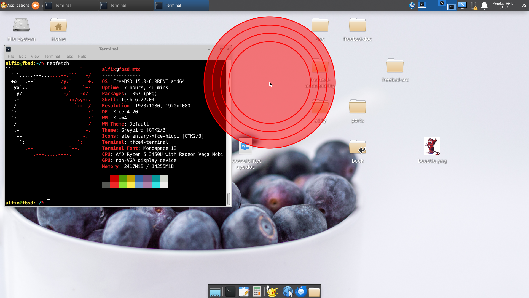529x298 pixels.
Task: Click the typed 'neofetch' command text
Action: (58, 63)
